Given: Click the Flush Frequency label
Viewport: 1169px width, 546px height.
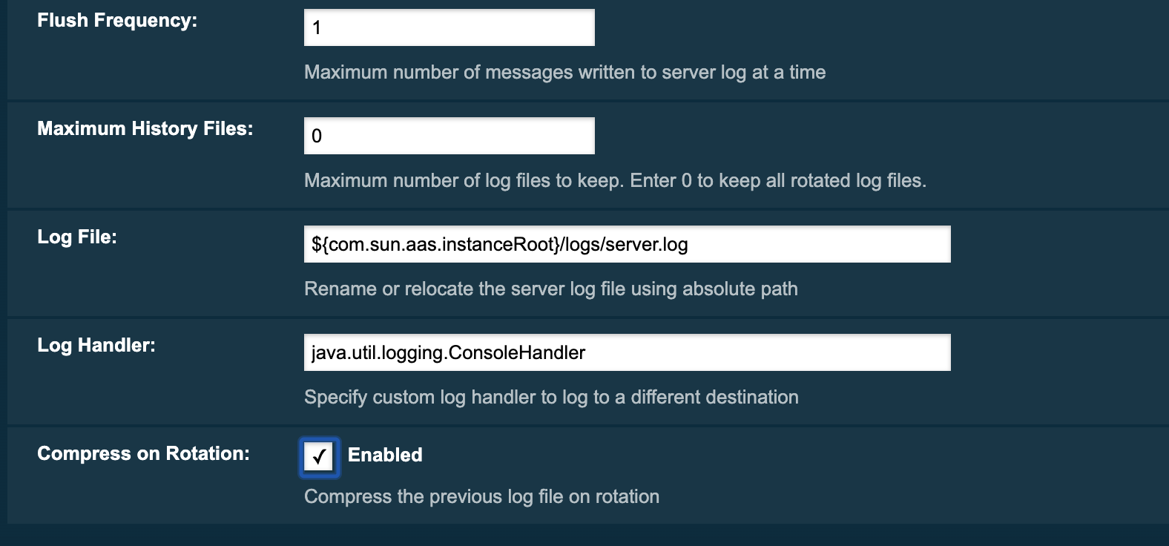Looking at the screenshot, I should tap(115, 20).
